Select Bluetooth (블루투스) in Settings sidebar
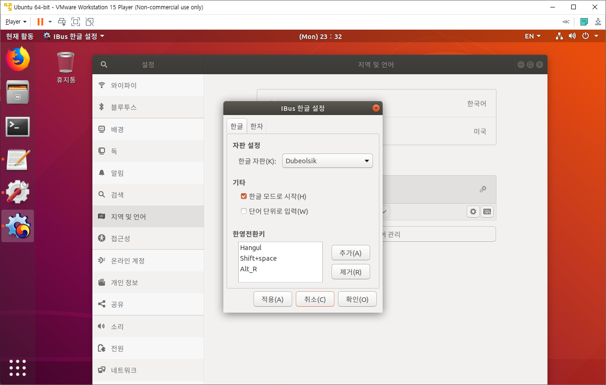 pos(148,107)
